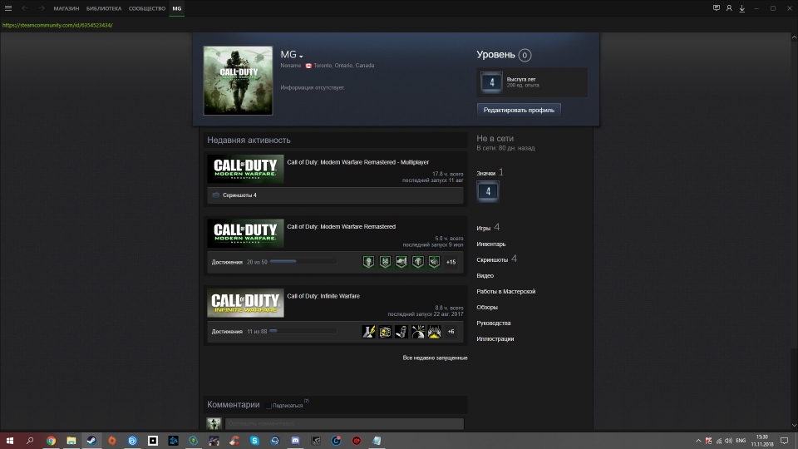Open Google Chrome from taskbar

click(51, 441)
